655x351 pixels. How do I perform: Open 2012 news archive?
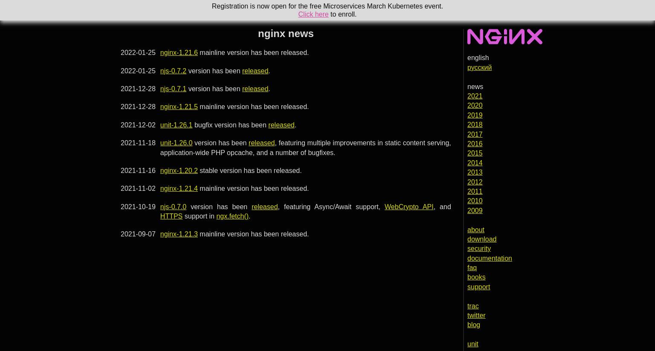click(x=475, y=182)
